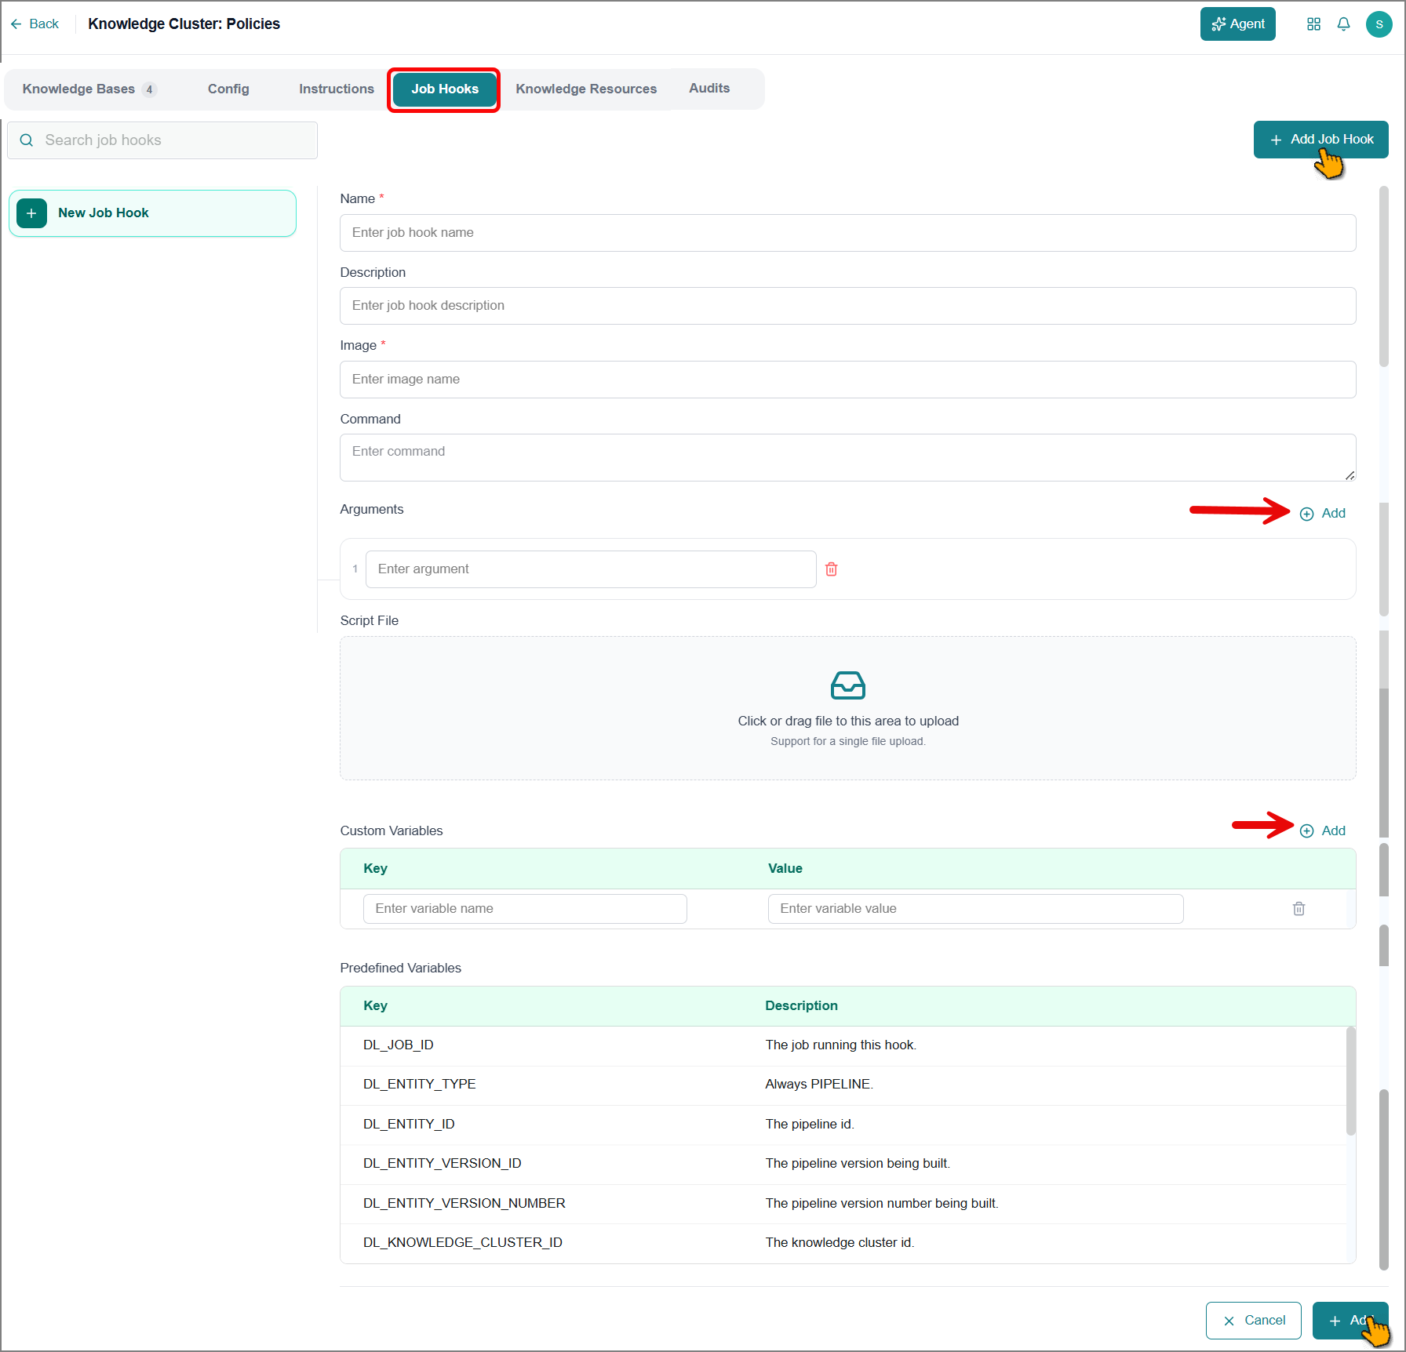Click Cancel at the form bottom

pyautogui.click(x=1253, y=1321)
